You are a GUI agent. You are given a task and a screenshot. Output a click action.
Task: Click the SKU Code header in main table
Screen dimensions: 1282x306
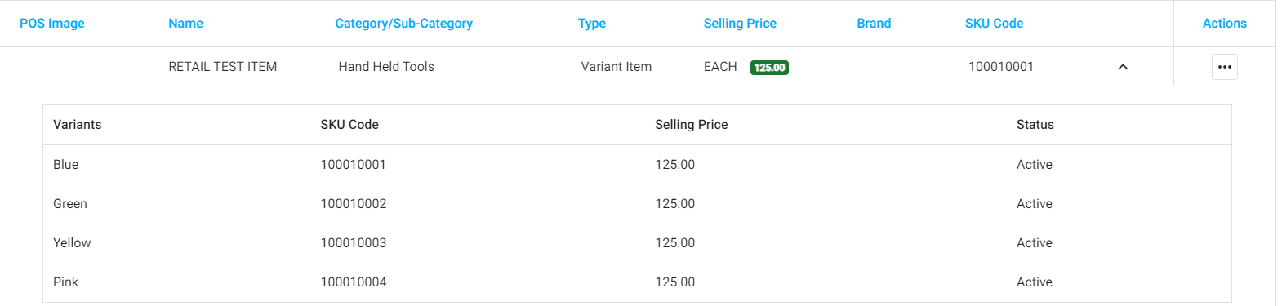tap(994, 24)
